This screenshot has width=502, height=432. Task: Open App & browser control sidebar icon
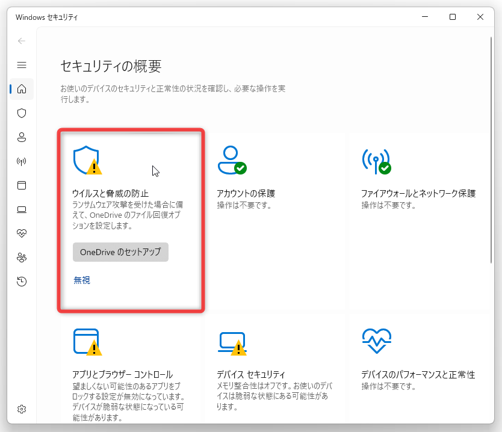pos(22,185)
